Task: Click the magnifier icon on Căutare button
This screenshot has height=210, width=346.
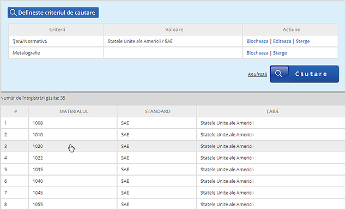Action: point(279,74)
